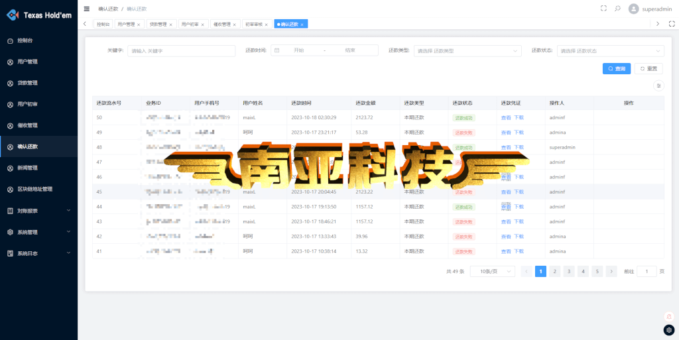Click 下载 in row 43
The width and height of the screenshot is (679, 340).
pos(519,221)
